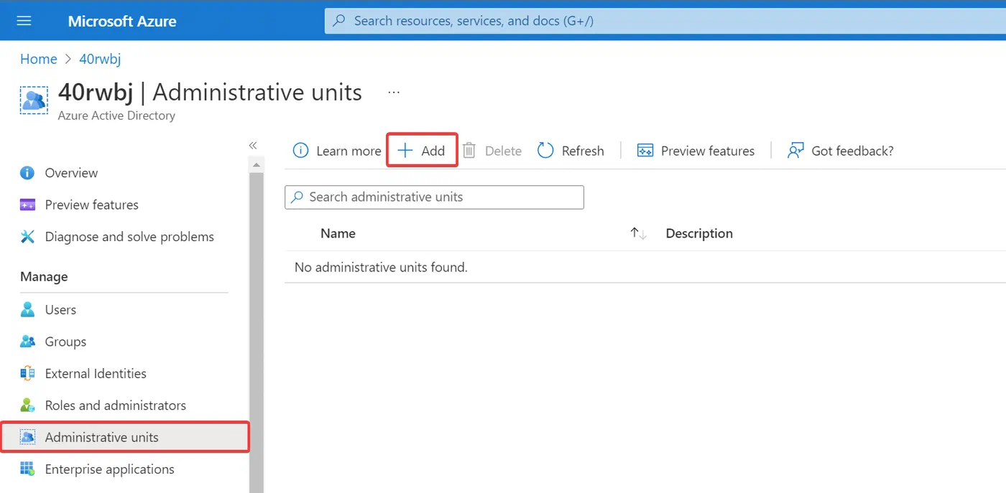Click the Administrative units sidebar icon

coord(27,437)
